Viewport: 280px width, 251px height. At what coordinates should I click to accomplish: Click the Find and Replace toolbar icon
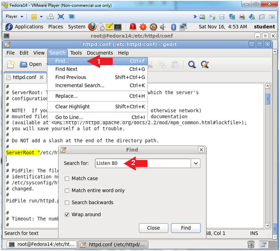click(x=205, y=65)
